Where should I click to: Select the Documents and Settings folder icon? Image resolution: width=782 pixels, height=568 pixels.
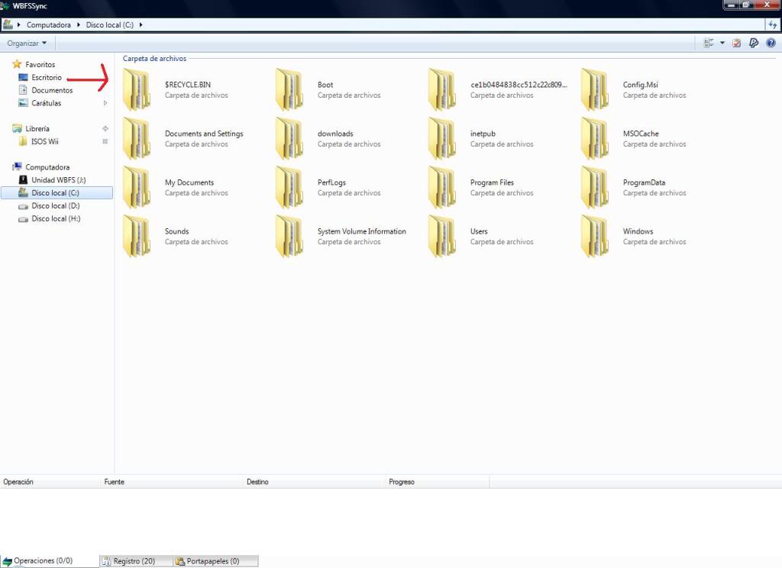(x=137, y=139)
